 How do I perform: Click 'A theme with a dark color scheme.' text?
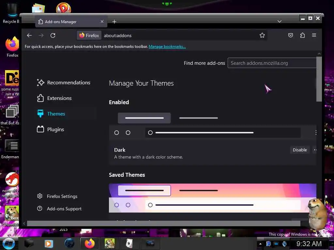(148, 157)
